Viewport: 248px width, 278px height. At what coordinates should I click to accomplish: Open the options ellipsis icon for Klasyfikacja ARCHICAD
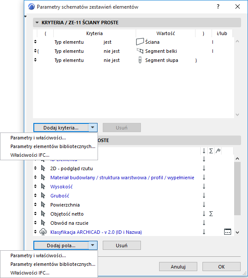[x=228, y=232]
